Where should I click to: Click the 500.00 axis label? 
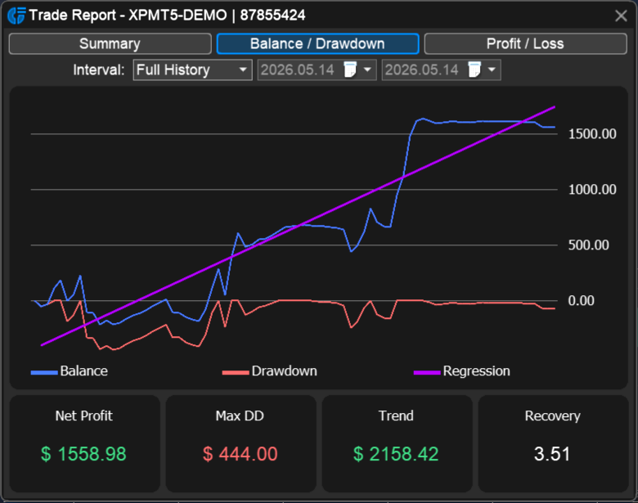588,245
